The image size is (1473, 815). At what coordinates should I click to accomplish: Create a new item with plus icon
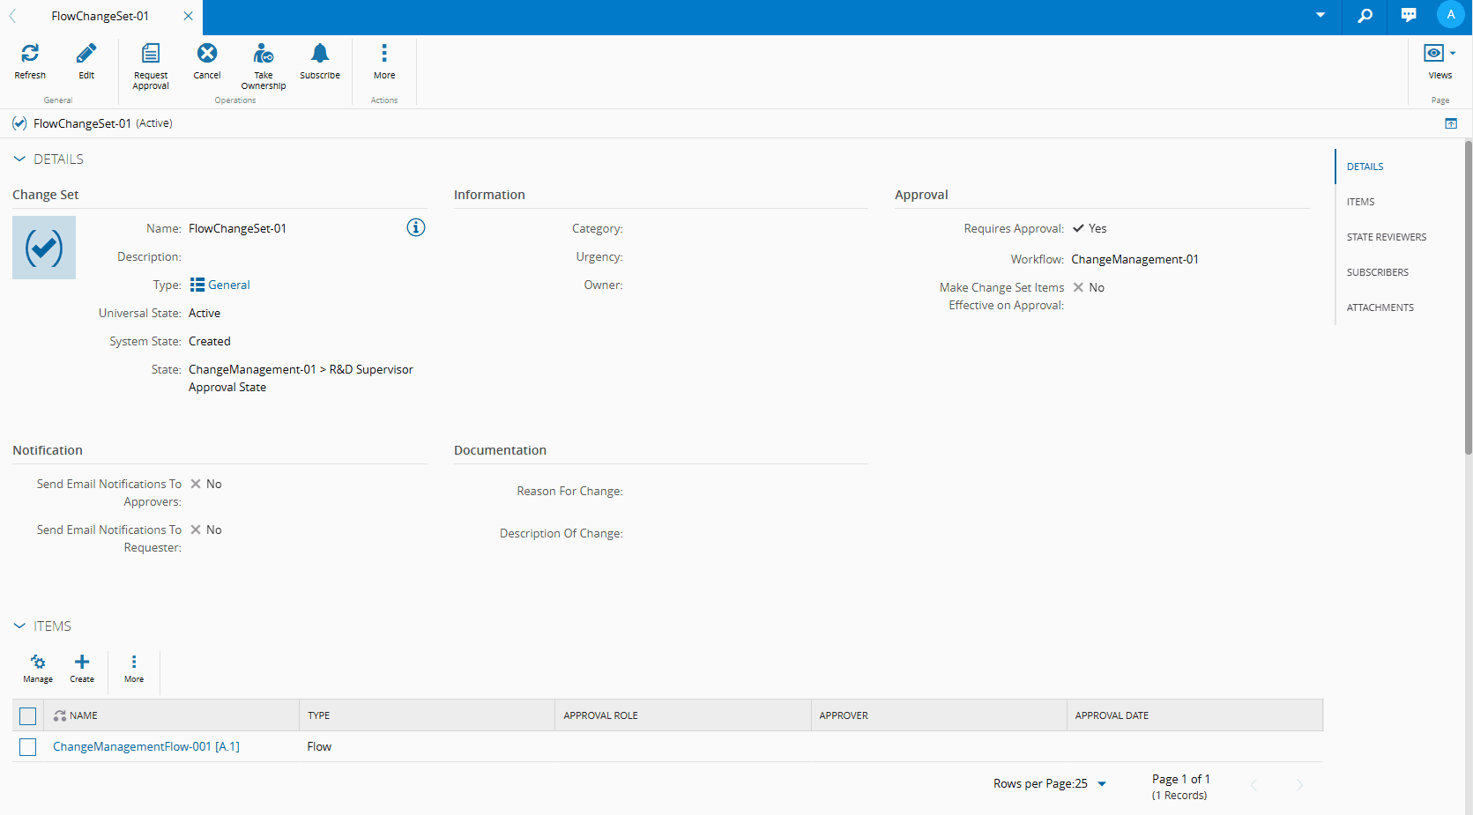pyautogui.click(x=82, y=663)
